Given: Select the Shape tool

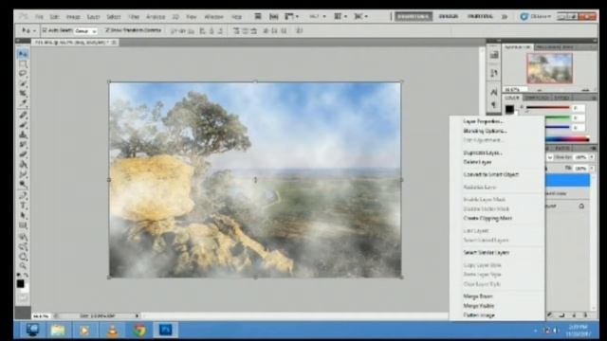Looking at the screenshot, I should pos(23,225).
